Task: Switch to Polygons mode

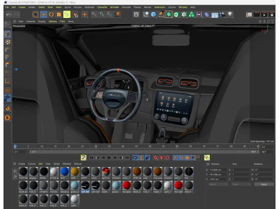Action: [8, 65]
